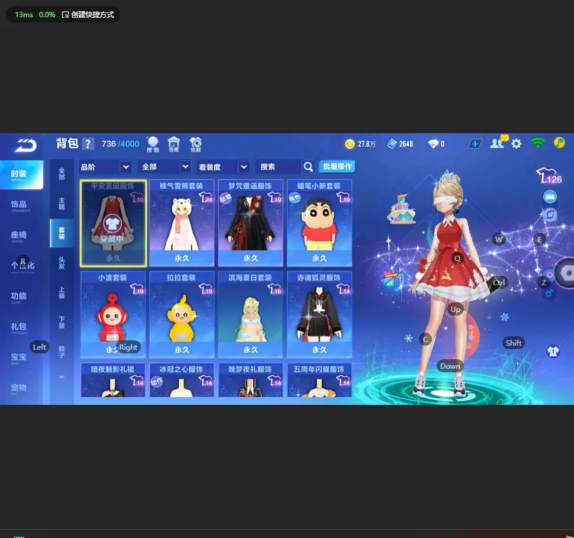The height and width of the screenshot is (538, 574).
Task: Open the 捏脸 face-sculpting icon
Action: (153, 144)
